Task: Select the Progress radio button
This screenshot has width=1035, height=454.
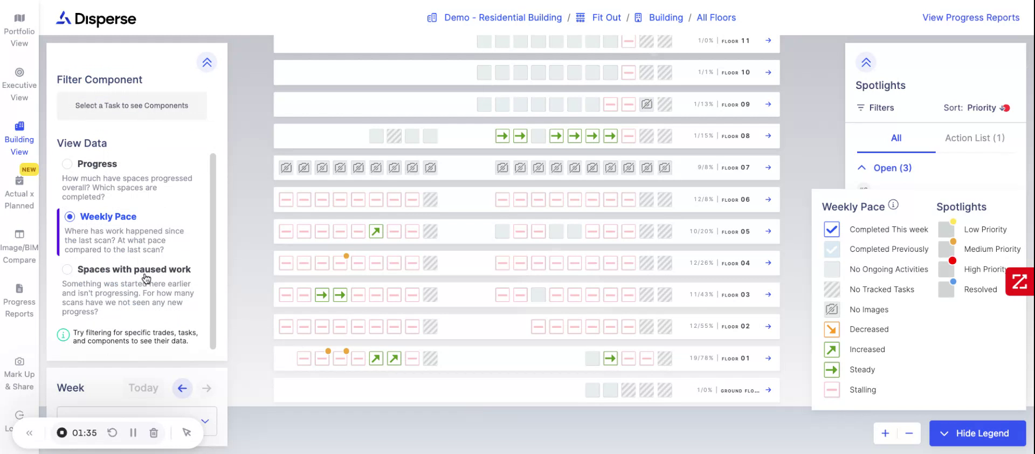Action: [67, 164]
